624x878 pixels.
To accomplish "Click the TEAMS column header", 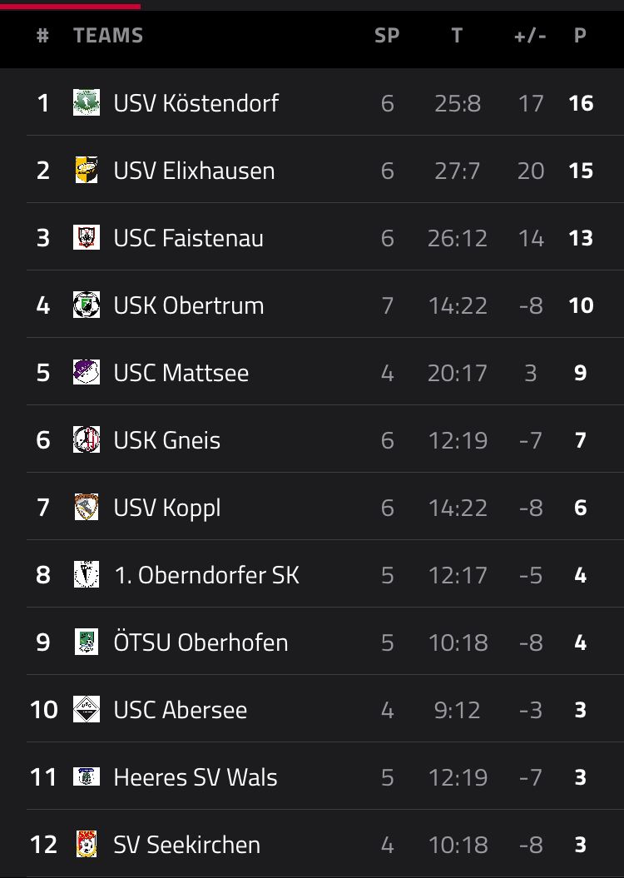I will pyautogui.click(x=108, y=36).
